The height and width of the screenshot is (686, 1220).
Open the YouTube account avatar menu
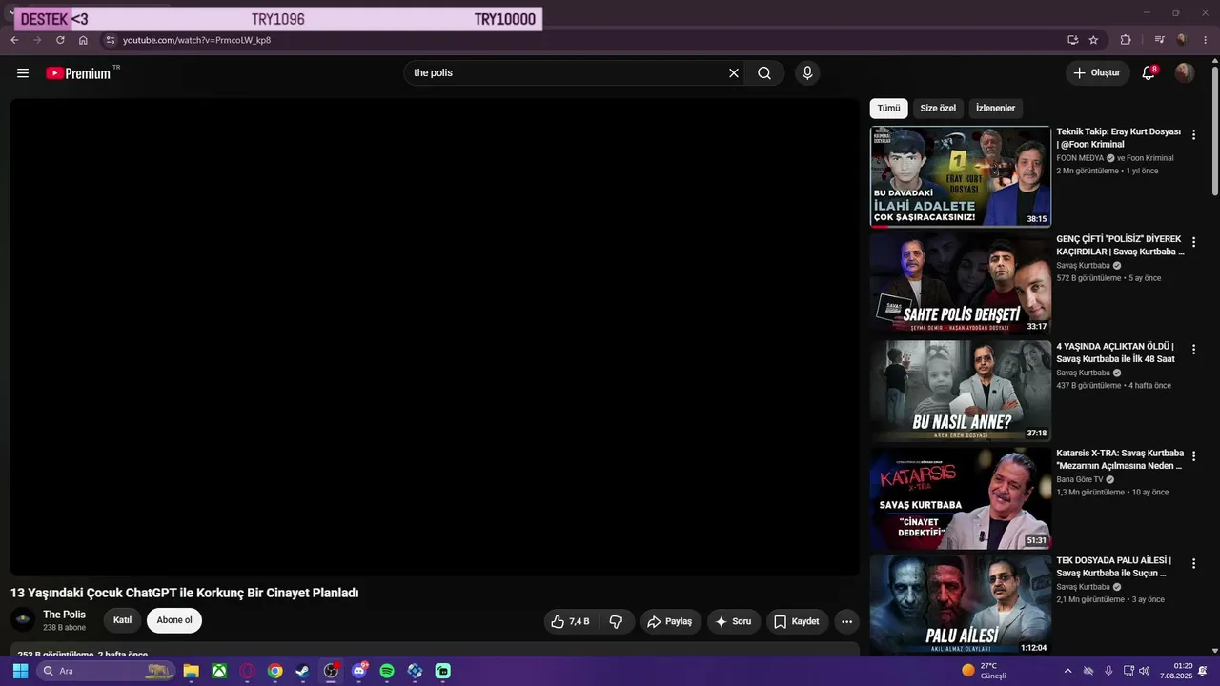tap(1185, 72)
